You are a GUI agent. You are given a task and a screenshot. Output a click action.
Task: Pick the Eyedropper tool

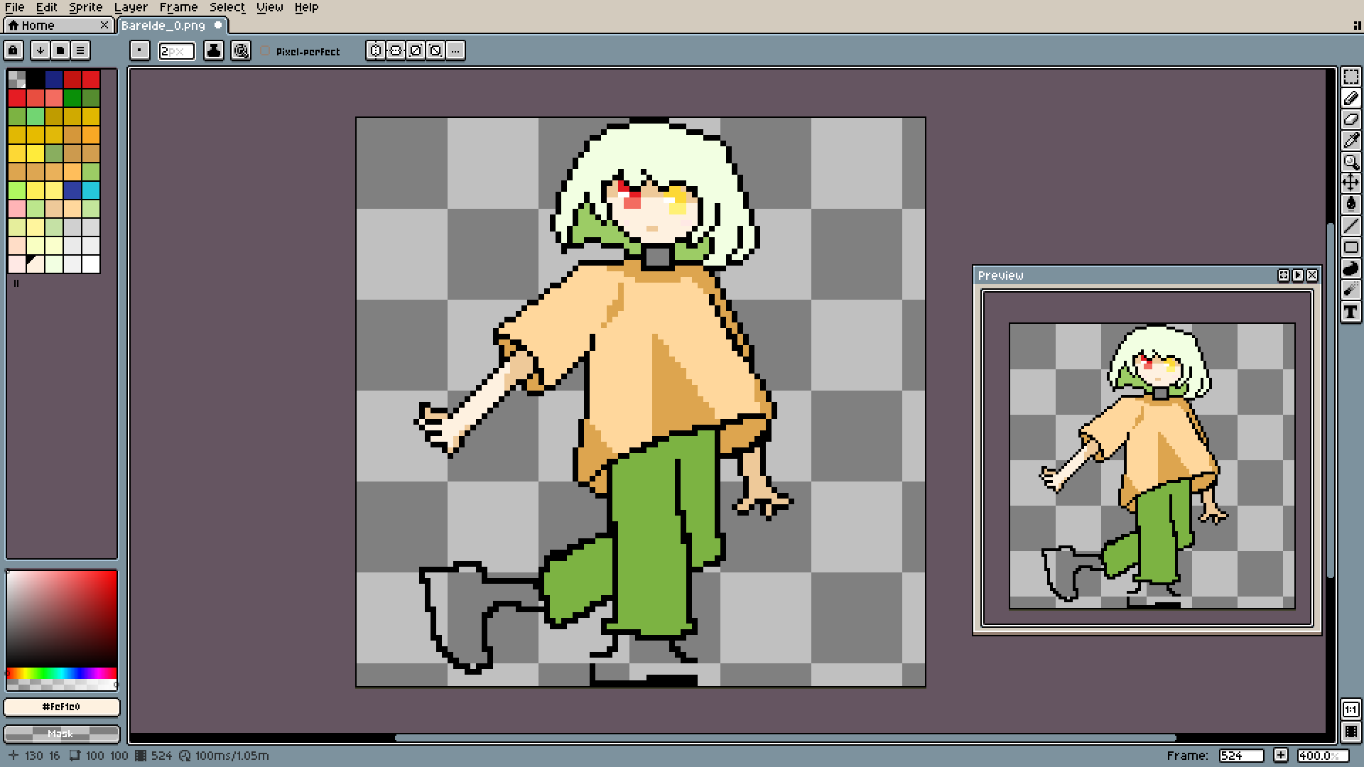[x=1351, y=141]
